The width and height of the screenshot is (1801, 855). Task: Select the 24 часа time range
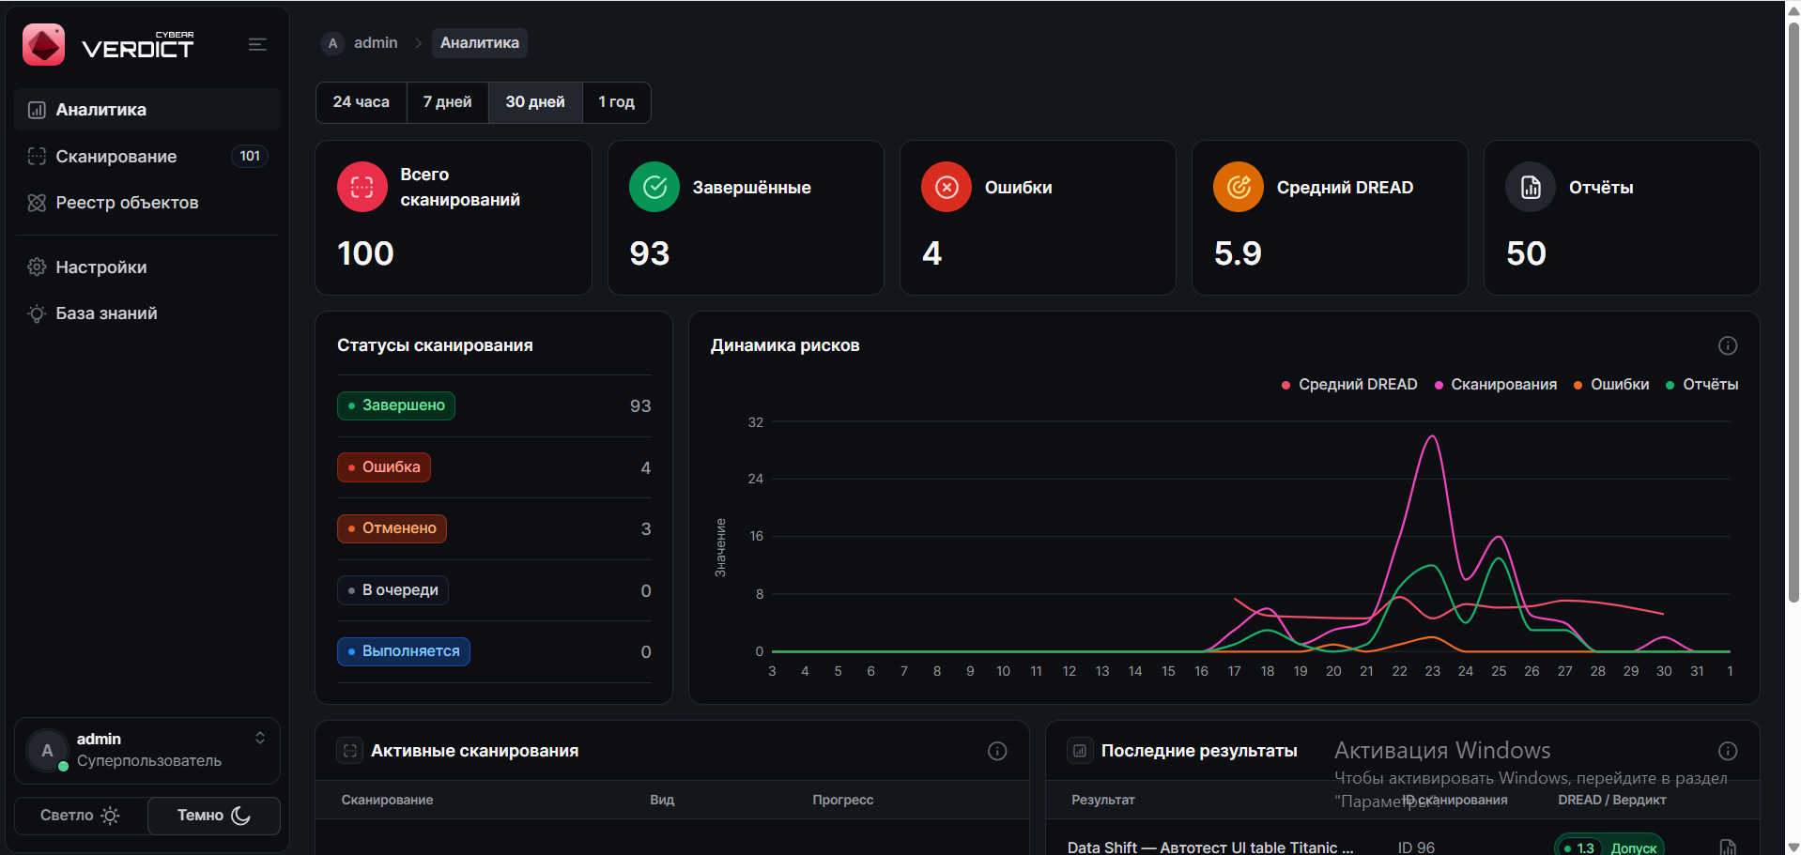coord(362,102)
